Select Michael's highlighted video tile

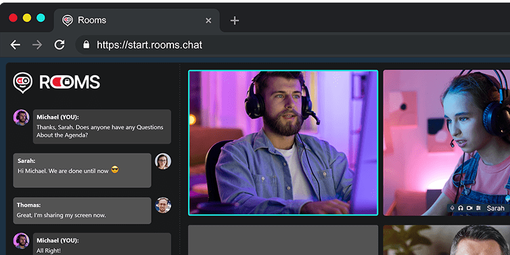click(283, 142)
